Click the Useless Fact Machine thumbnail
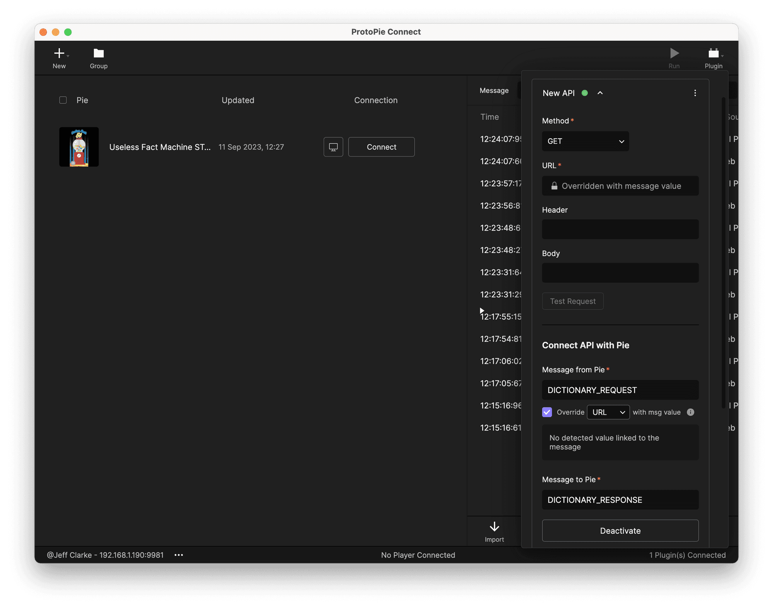Screen dimensions: 773x609 coord(79,147)
